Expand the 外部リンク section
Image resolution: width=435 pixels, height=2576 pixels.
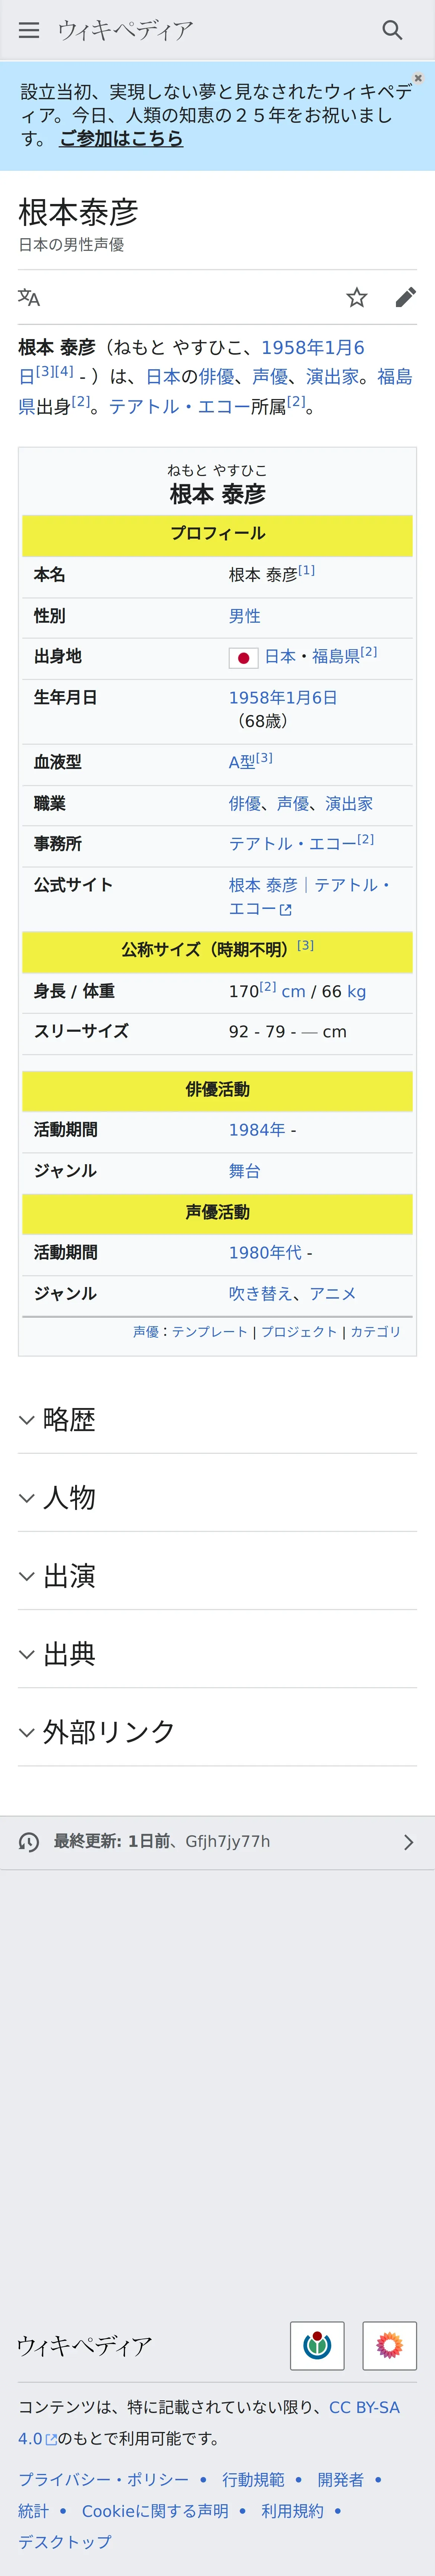(108, 1732)
